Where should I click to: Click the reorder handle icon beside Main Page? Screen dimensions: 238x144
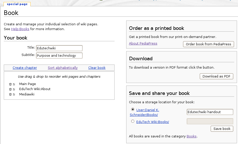pyautogui.click(x=14, y=84)
